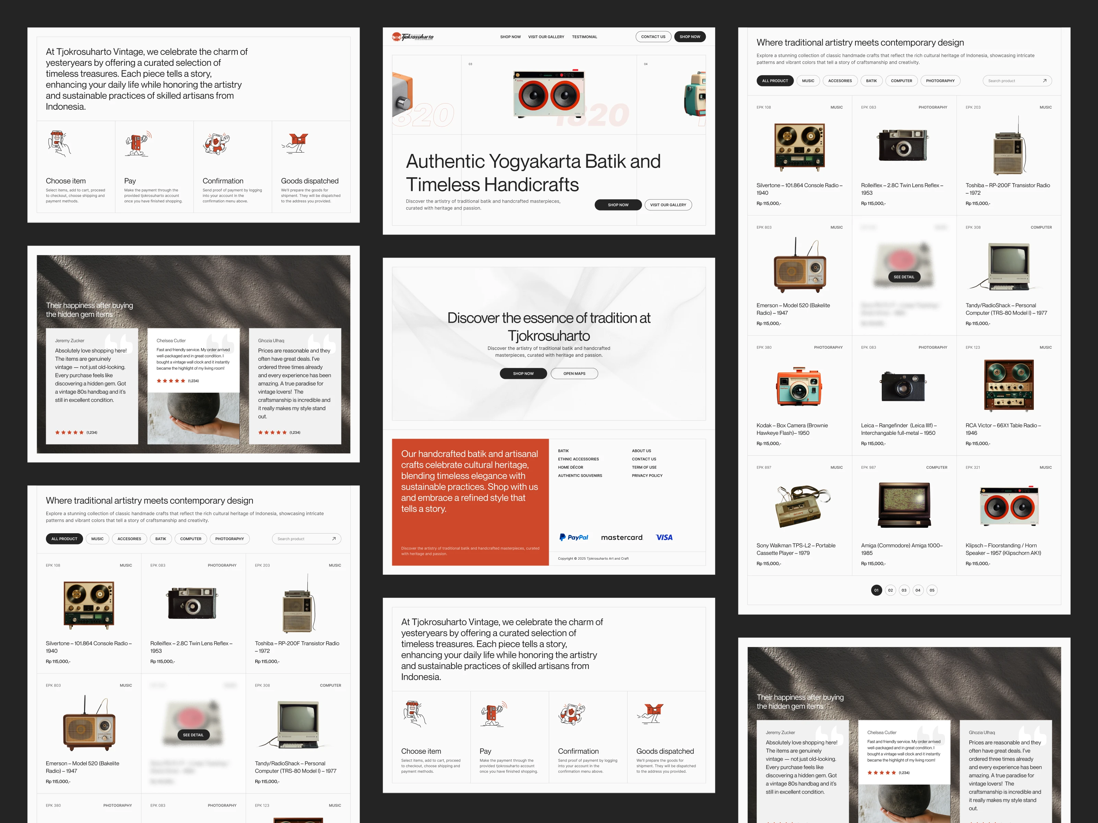Click the mastercard logo in the footer
Screen dimensions: 1098x823
click(x=621, y=537)
